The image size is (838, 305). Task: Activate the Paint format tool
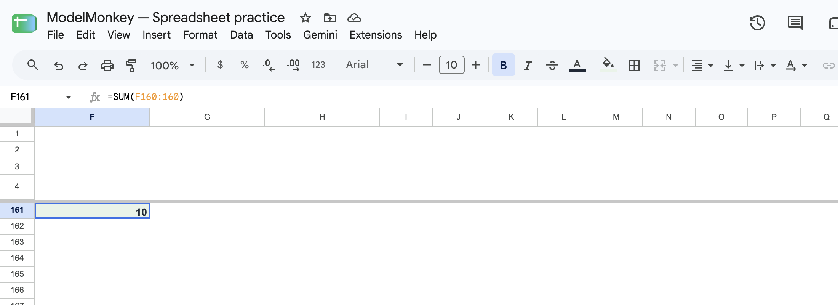pyautogui.click(x=131, y=66)
